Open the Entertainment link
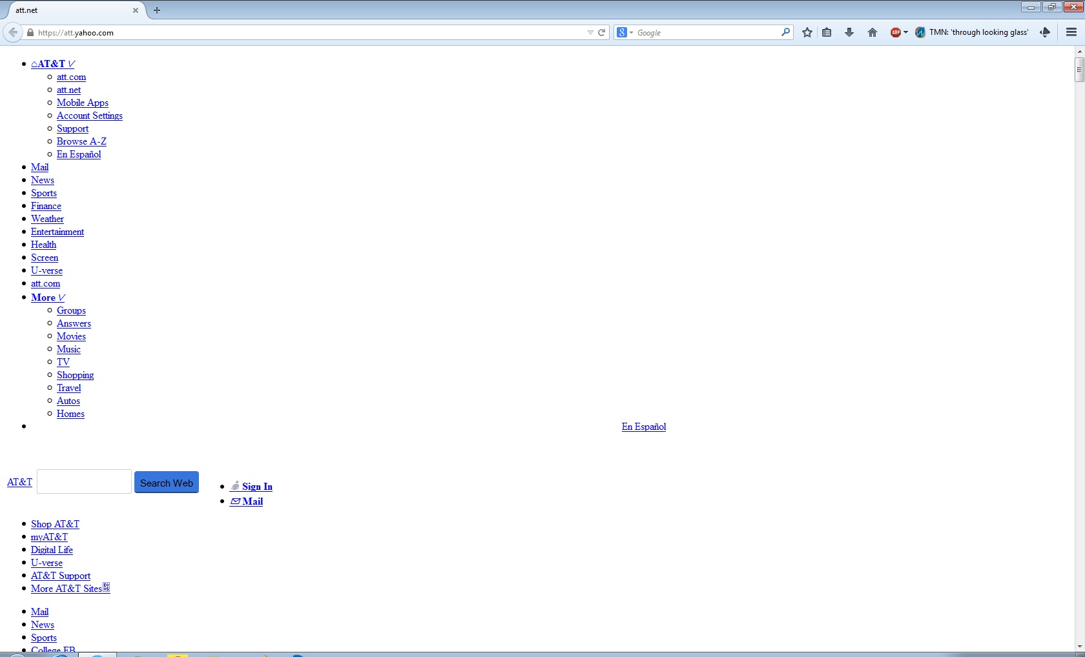1085x657 pixels. click(57, 232)
